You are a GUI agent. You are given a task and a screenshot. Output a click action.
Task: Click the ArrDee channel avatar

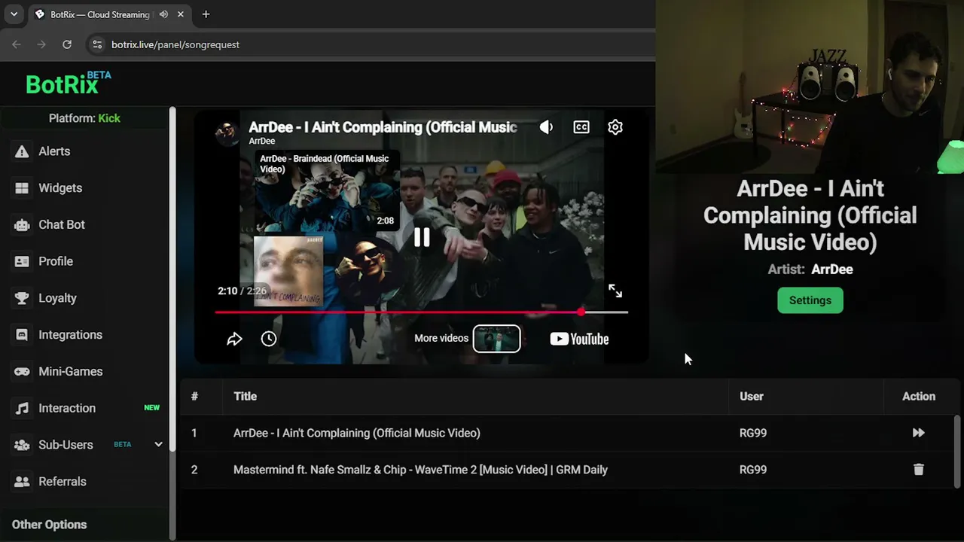(x=227, y=132)
